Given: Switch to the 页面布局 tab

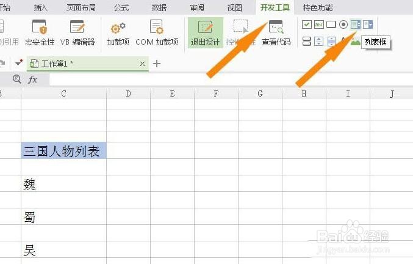Looking at the screenshot, I should [81, 8].
